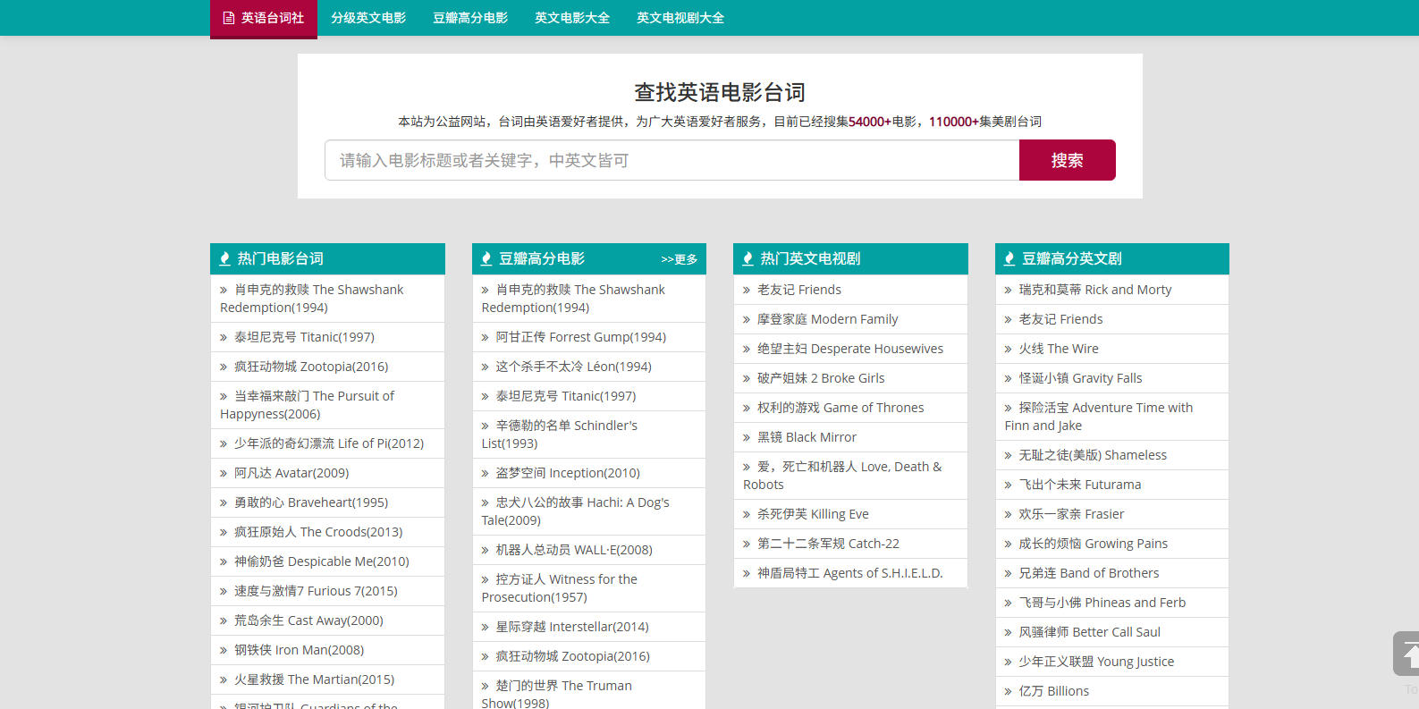
Task: Click the icon beside 热门英文电视剧 header
Action: (x=748, y=259)
